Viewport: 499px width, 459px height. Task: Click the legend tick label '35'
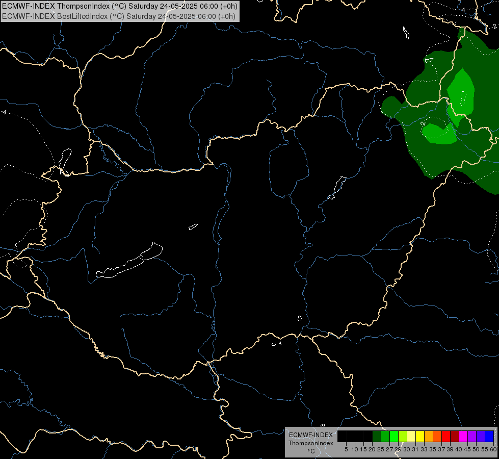pos(433,449)
